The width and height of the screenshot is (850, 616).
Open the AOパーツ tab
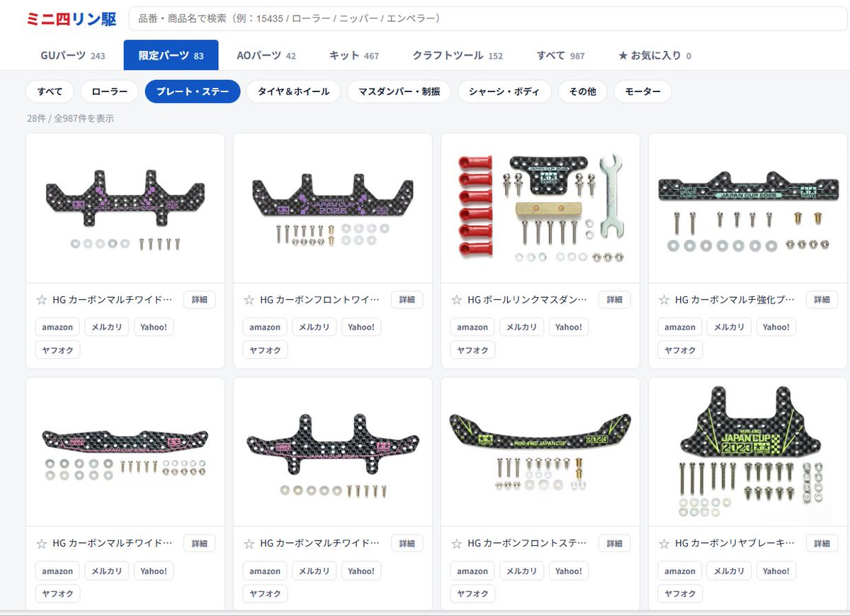tap(266, 55)
